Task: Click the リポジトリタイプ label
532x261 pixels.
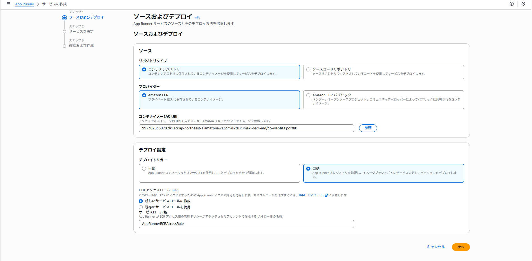Action: (153, 61)
